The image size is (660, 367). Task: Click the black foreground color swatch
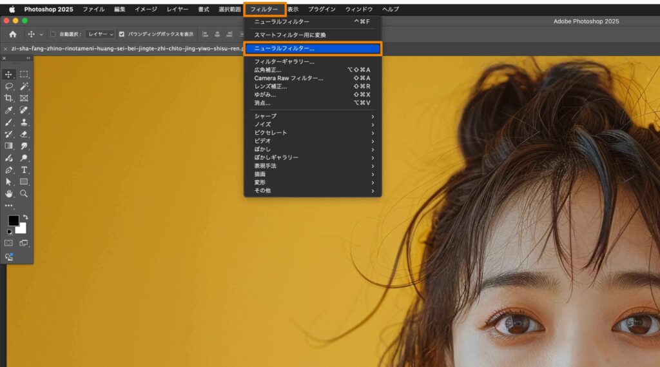point(13,221)
